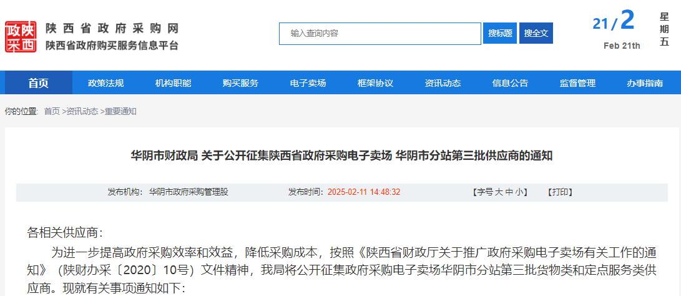Go to 购买服务 in navigation bar
Viewport: 681px width, 296px height.
[x=240, y=83]
